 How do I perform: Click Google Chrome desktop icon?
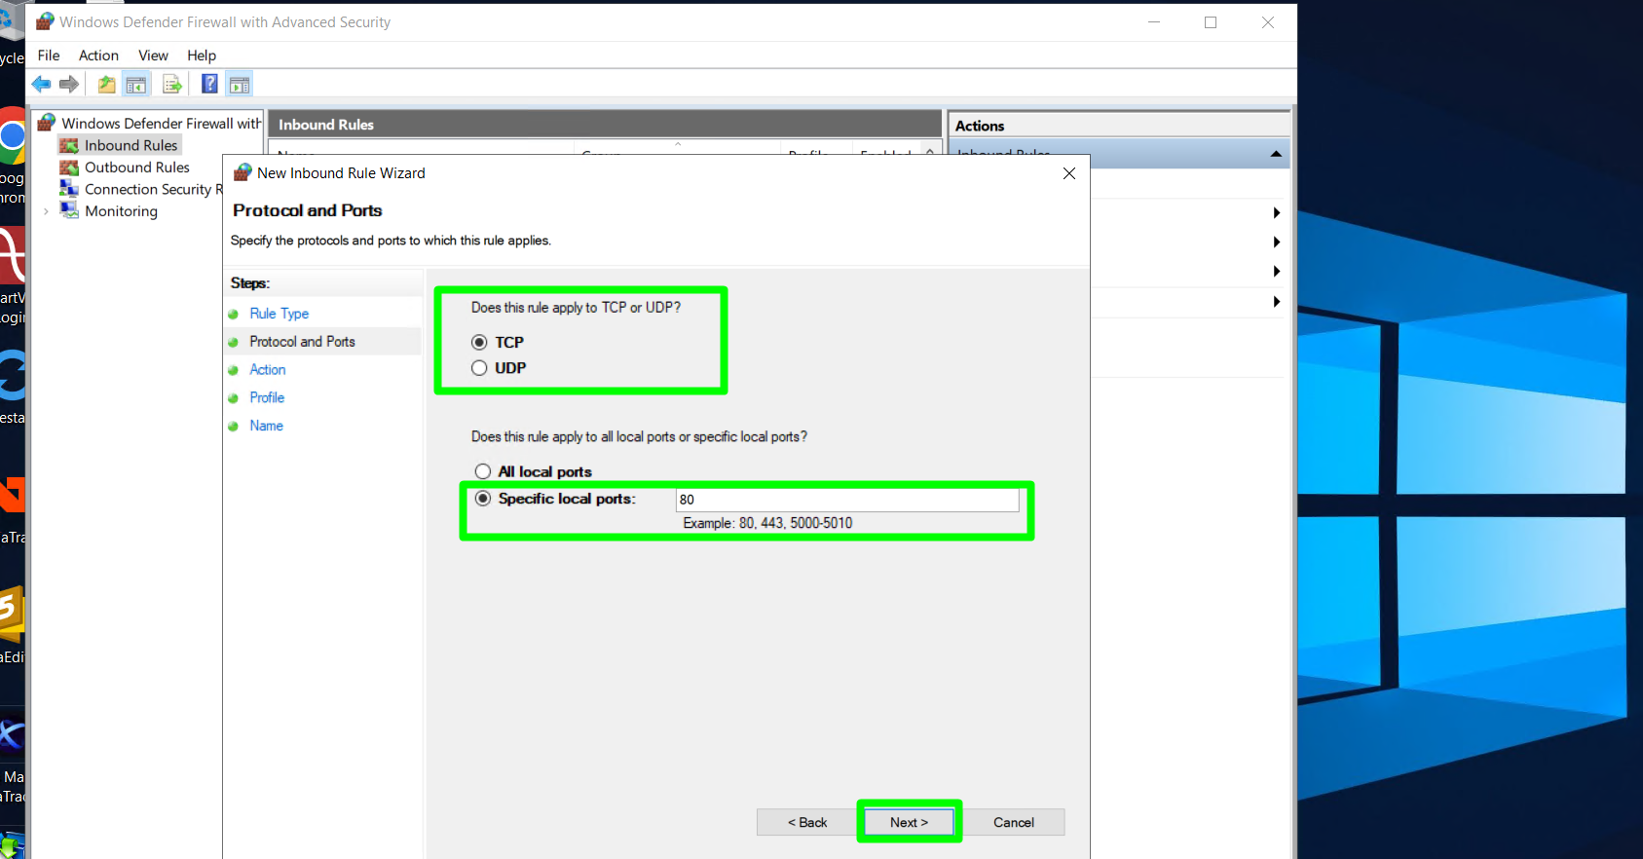coord(12,136)
